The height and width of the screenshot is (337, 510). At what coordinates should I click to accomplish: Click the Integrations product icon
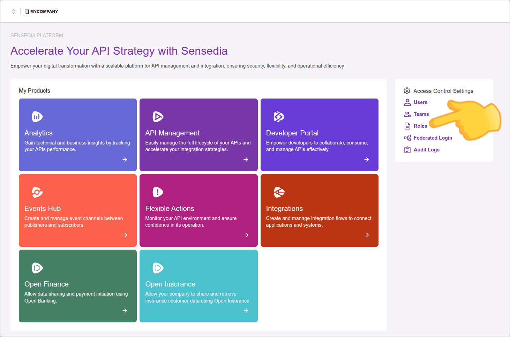tap(279, 192)
